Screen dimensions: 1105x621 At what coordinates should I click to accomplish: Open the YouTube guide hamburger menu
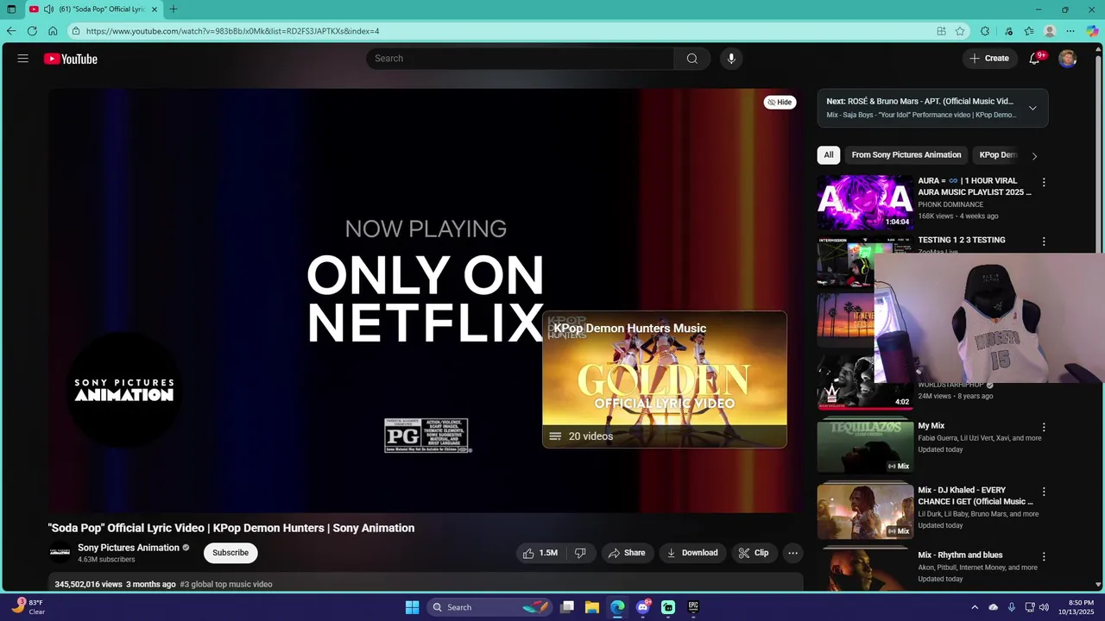(23, 59)
